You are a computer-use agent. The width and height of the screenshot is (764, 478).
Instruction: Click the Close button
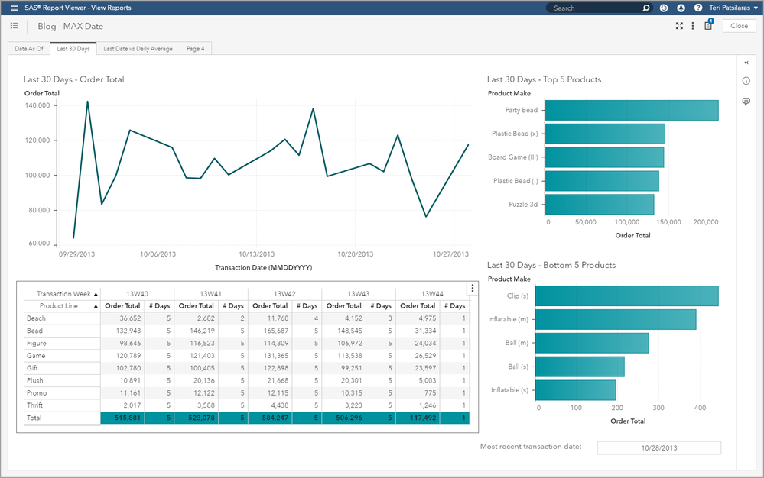click(739, 26)
